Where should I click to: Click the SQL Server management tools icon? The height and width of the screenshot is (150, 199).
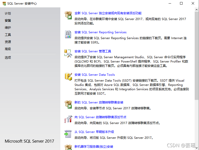click(68, 53)
